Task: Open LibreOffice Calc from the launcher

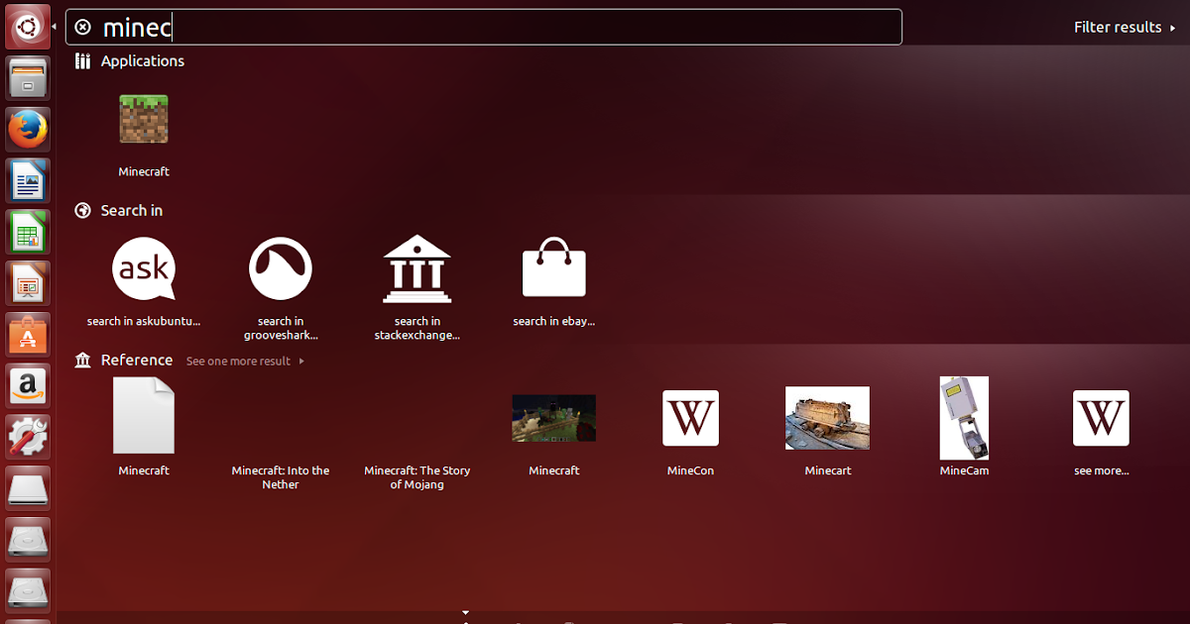Action: [x=28, y=233]
